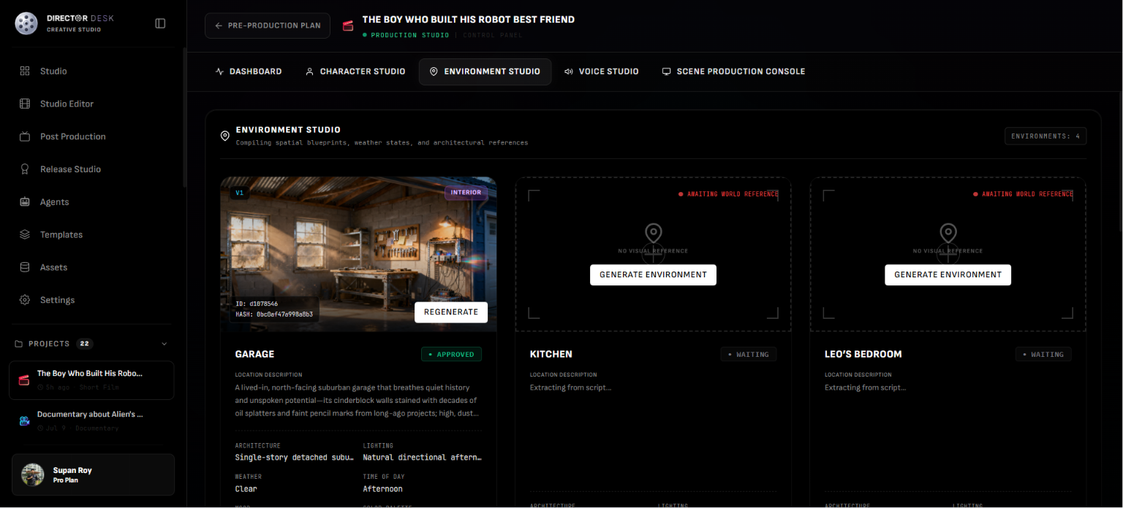Click the Templates layers icon
Screen dimensions: 1123x508
coord(25,234)
